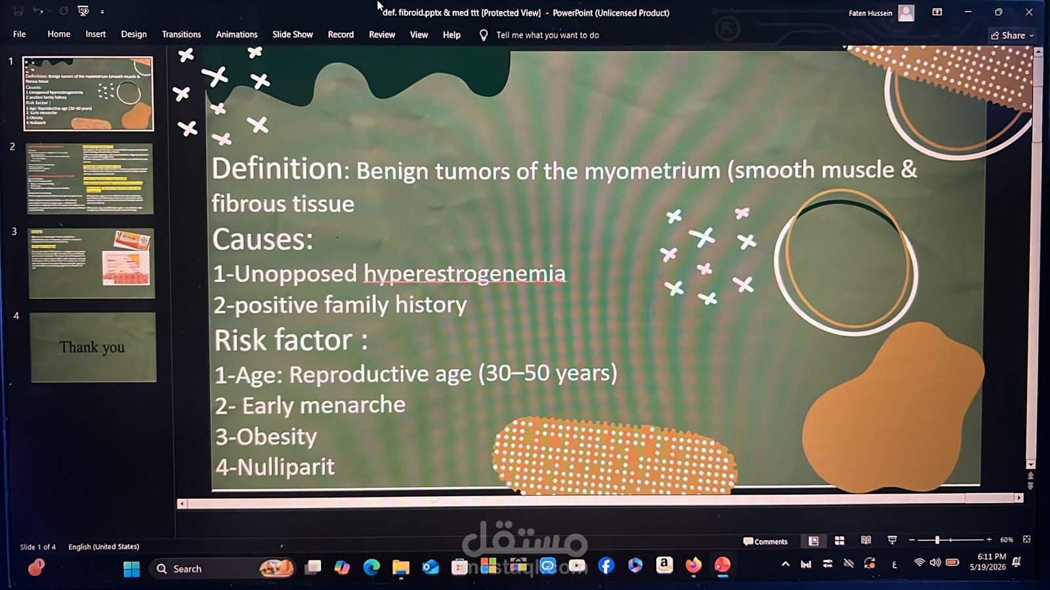Click the Definition heading text on slide
1050x590 pixels.
(277, 169)
